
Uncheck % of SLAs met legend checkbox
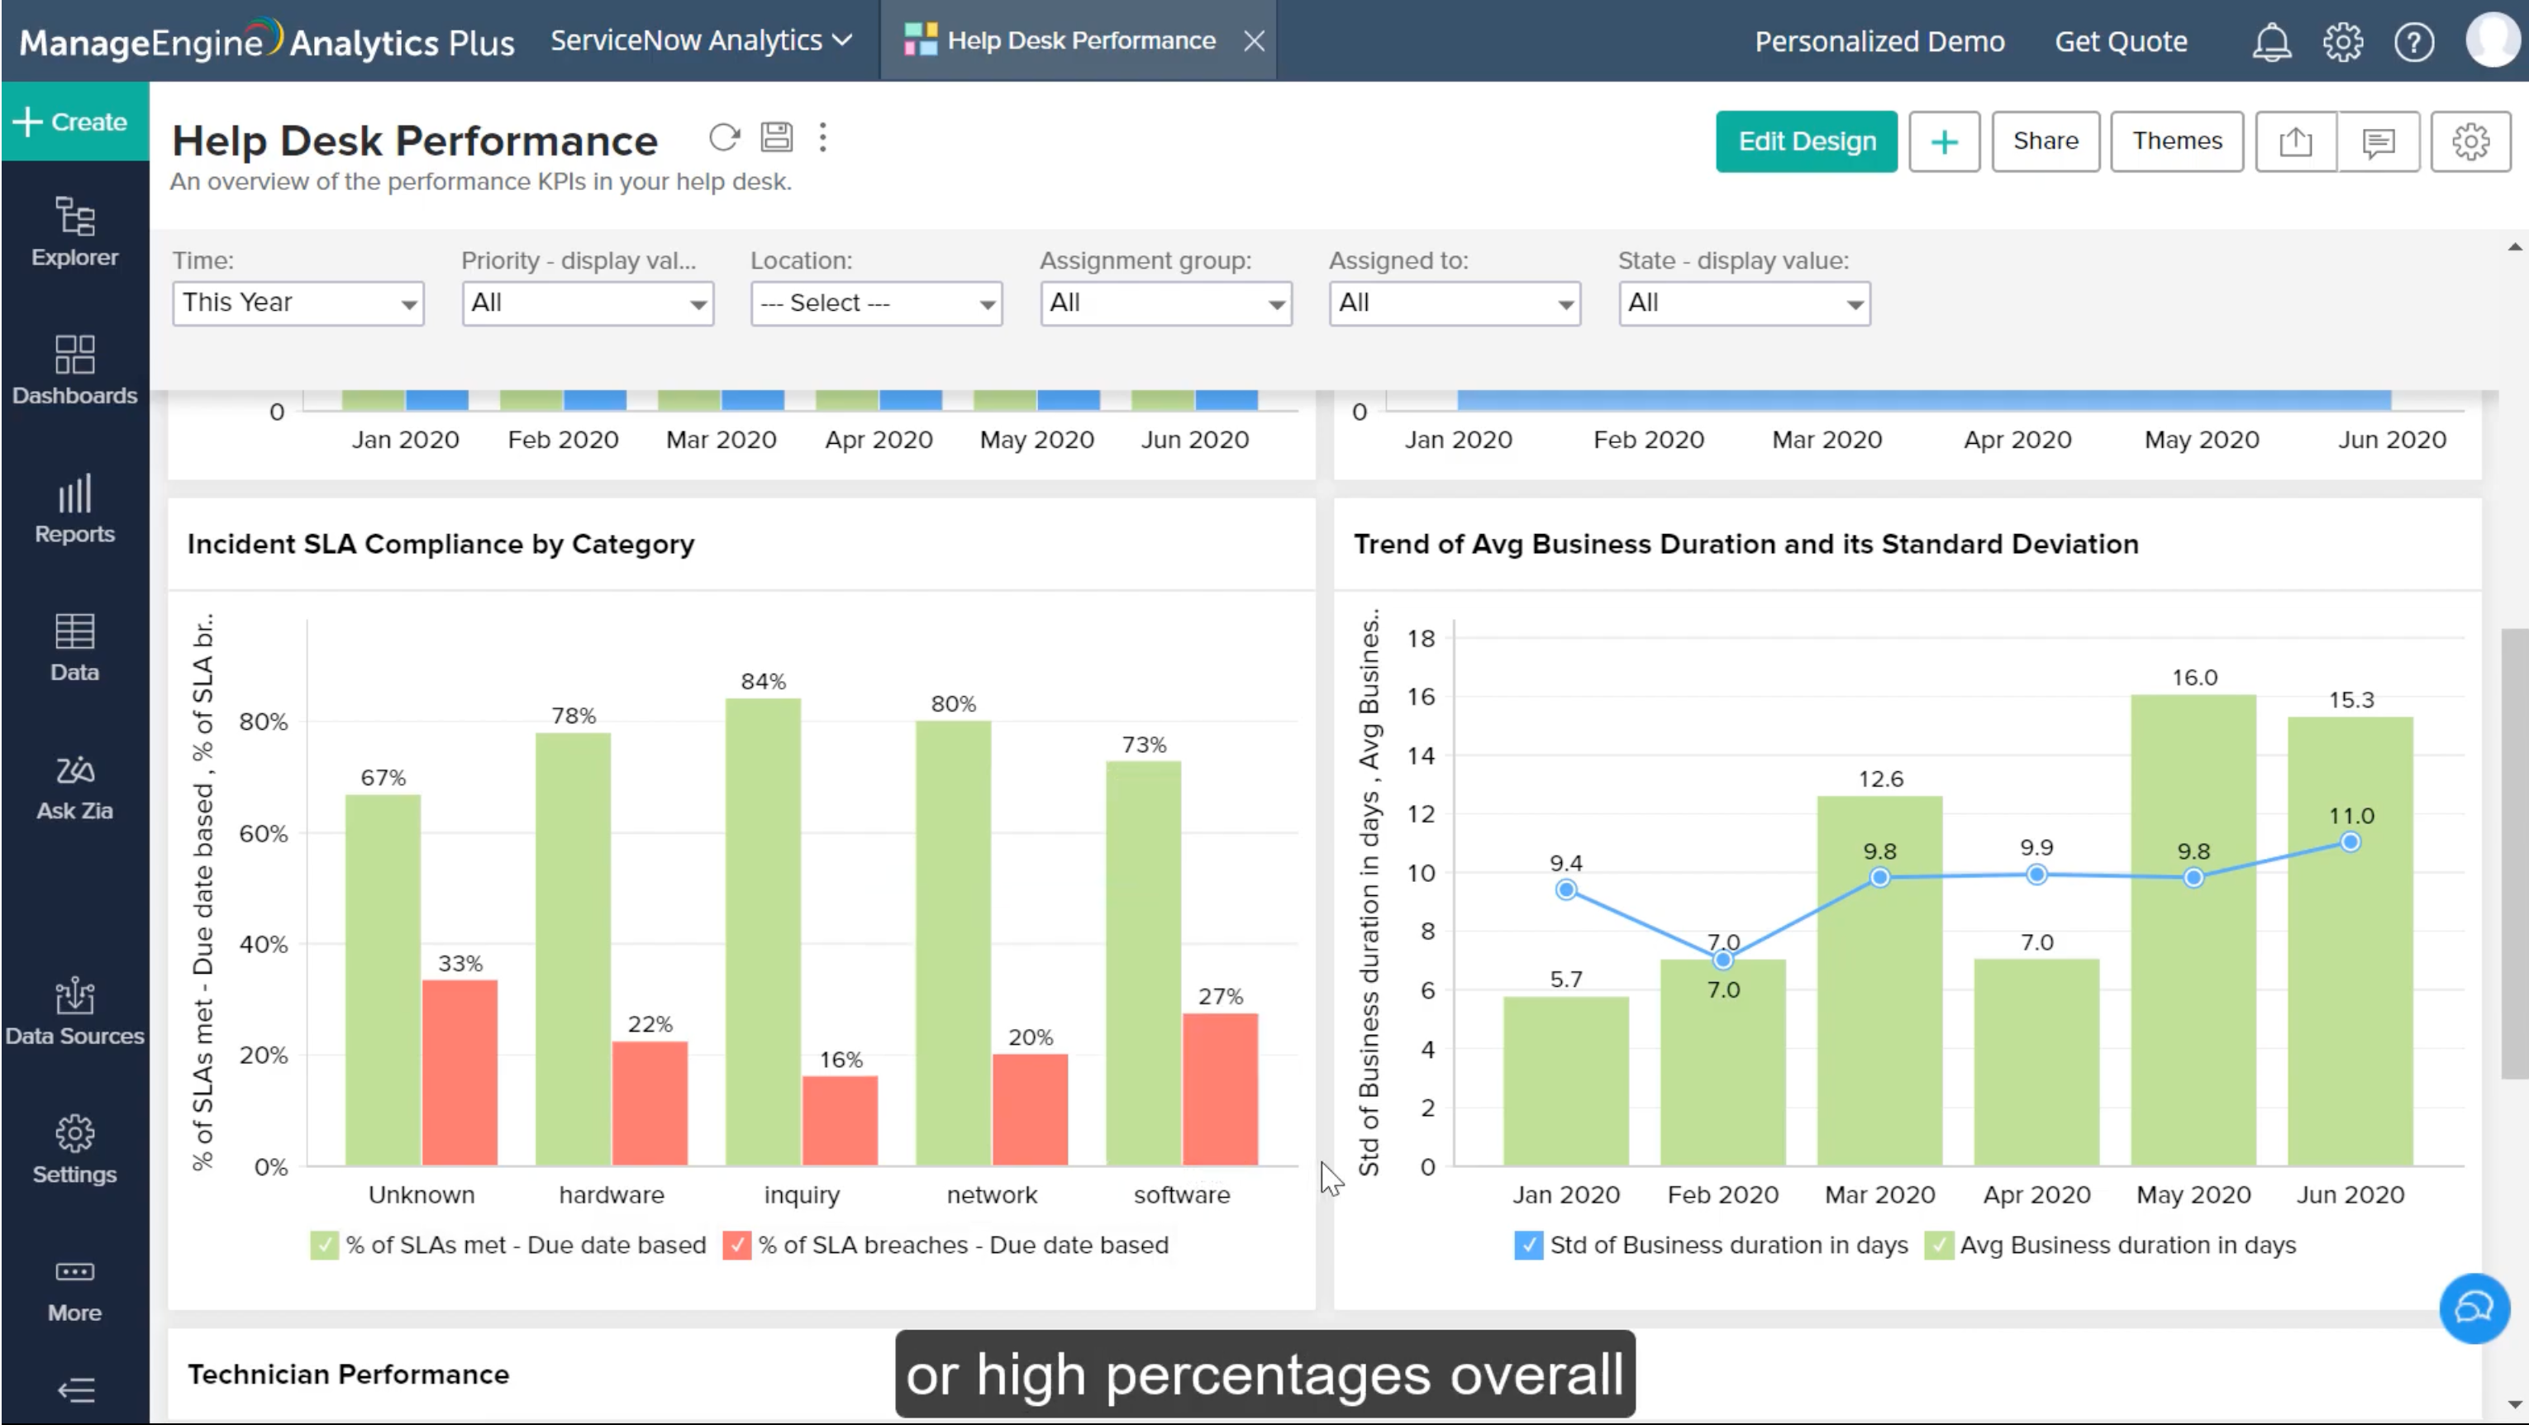tap(323, 1246)
